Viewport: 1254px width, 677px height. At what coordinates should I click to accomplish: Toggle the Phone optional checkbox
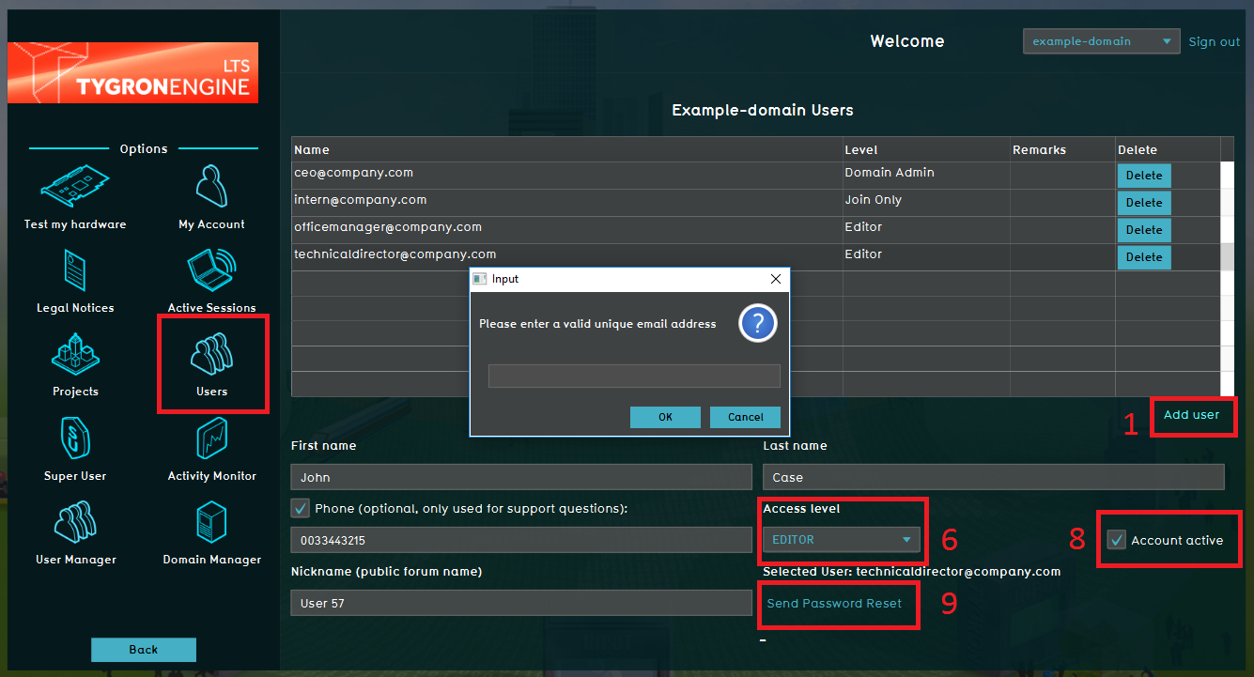click(x=301, y=508)
